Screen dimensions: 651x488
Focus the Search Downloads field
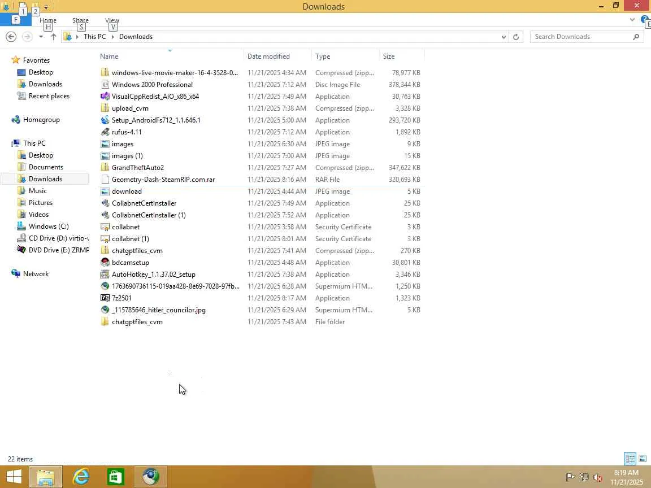[x=587, y=37]
